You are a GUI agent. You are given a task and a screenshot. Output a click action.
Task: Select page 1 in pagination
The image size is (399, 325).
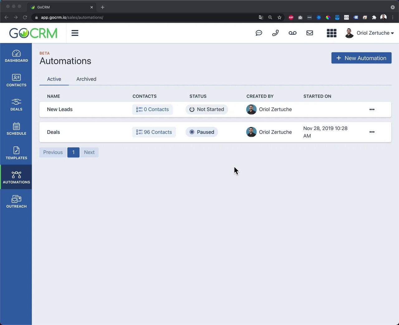click(73, 152)
